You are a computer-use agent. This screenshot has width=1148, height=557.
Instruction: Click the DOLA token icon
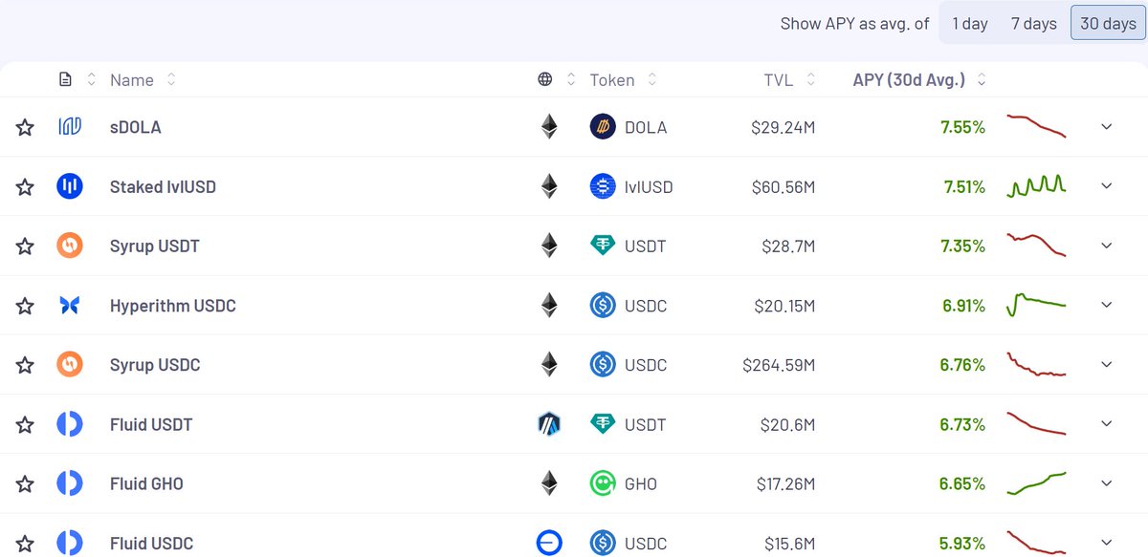[x=603, y=126]
